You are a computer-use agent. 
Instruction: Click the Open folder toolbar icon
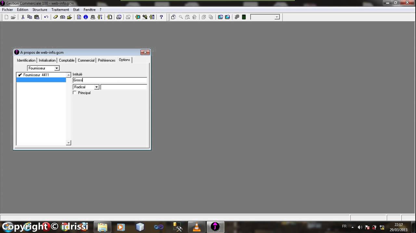(x=13, y=17)
